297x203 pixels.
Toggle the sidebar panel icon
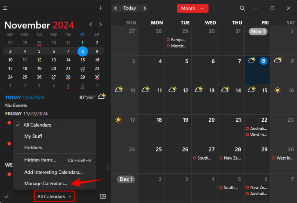tap(103, 196)
